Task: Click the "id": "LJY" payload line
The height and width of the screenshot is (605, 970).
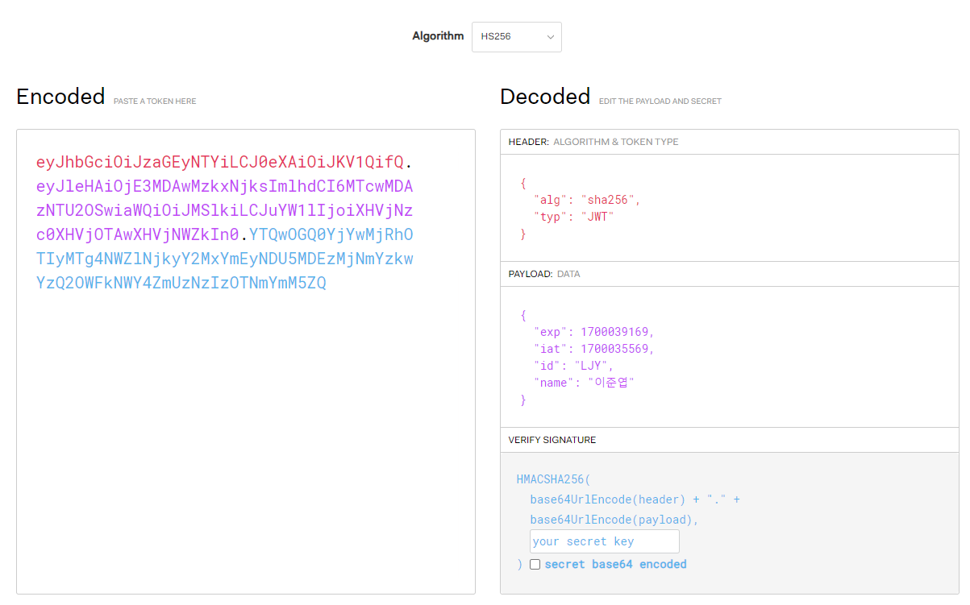Action: pyautogui.click(x=573, y=366)
